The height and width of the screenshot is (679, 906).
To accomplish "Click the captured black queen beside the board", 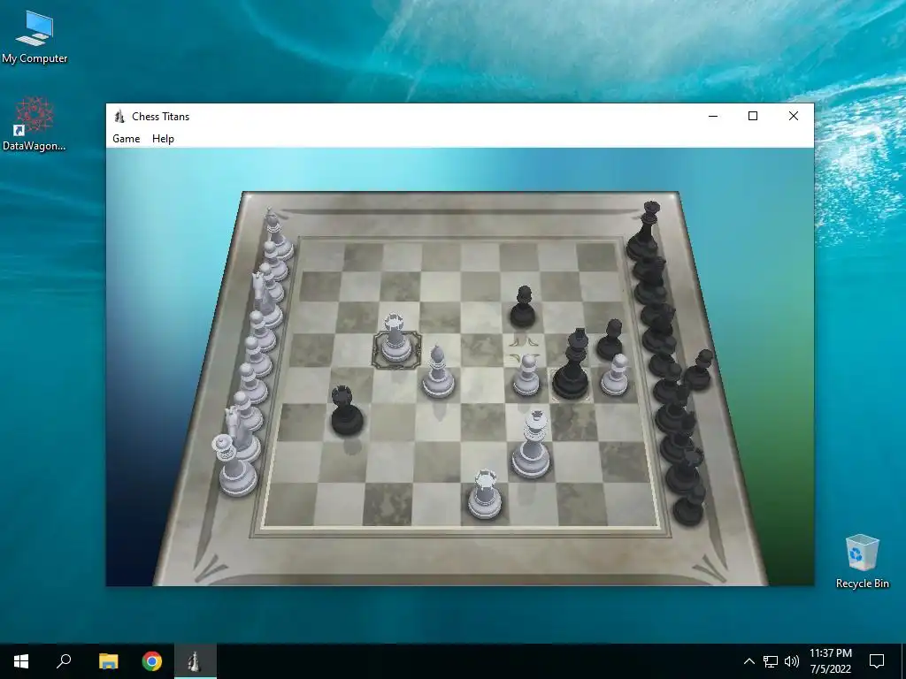I will [643, 231].
